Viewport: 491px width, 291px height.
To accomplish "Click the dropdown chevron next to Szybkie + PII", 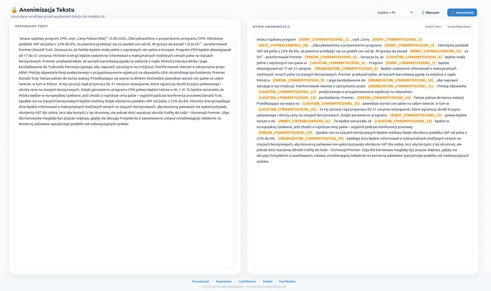I will click(411, 12).
